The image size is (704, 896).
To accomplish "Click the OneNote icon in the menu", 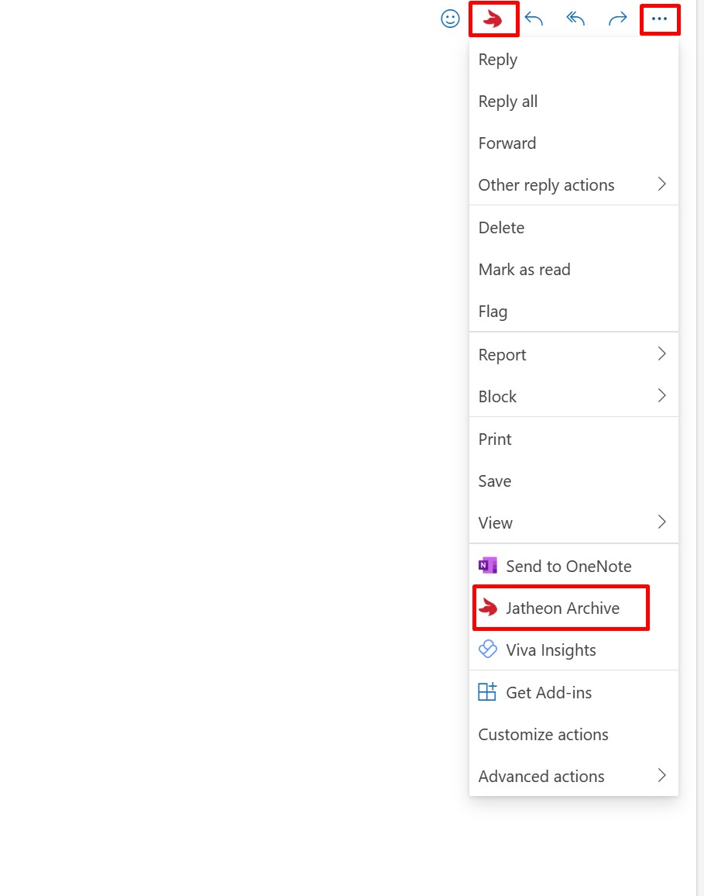I will [488, 566].
